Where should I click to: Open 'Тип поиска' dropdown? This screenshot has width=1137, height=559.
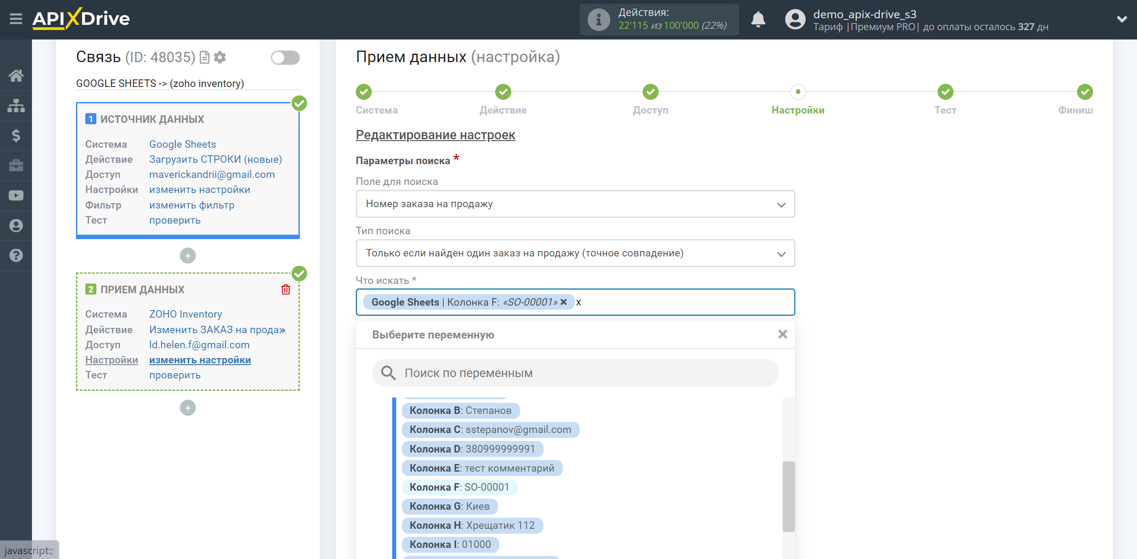tap(575, 253)
